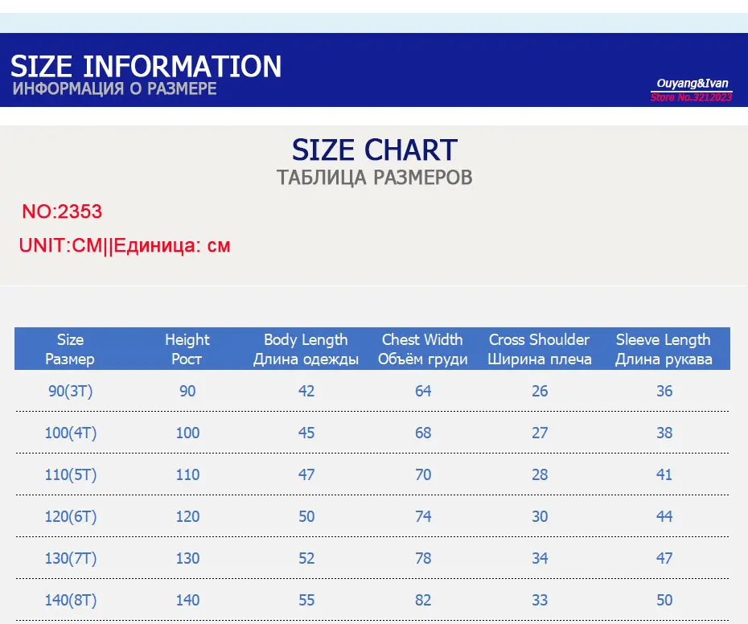Click sleeve length 38 in 100(4T) row
The height and width of the screenshot is (624, 748).
tap(664, 433)
